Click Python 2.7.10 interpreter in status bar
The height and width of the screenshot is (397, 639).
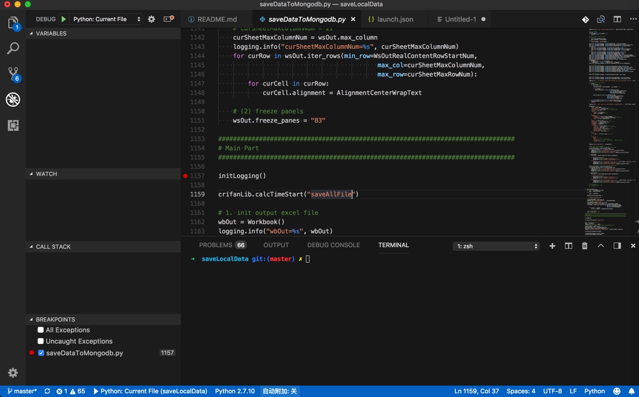235,391
